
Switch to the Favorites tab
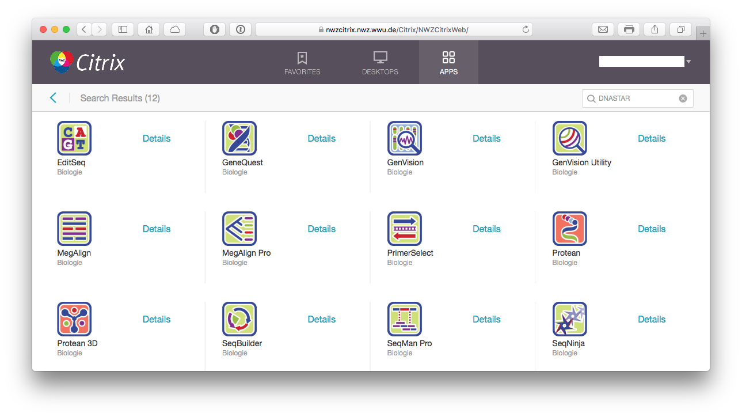click(302, 63)
